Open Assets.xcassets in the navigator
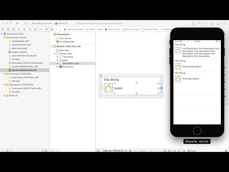Viewport: 229px width, 172px height. [x=19, y=52]
